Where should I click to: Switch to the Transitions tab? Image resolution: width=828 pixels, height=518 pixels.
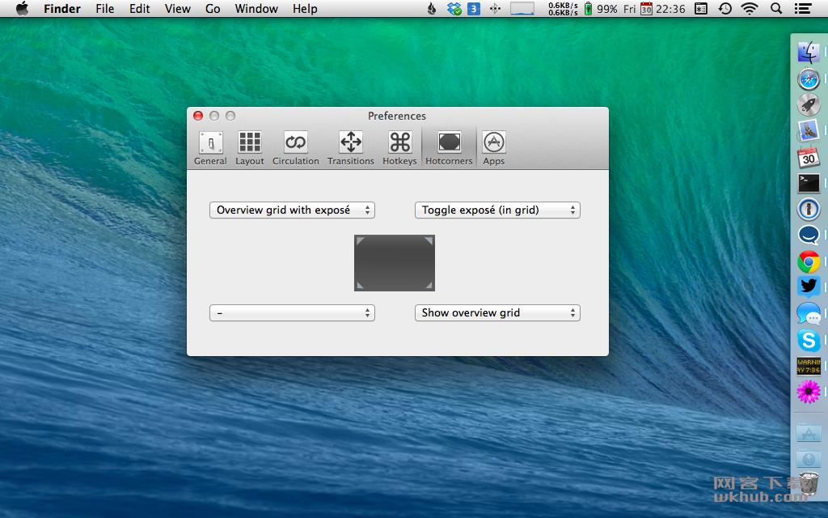351,149
